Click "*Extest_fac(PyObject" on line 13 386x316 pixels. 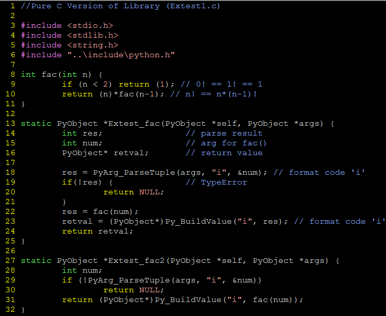155,123
